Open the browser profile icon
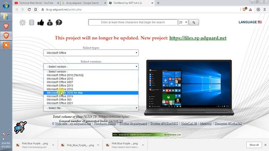Viewport: 269px width, 151px height. click(258, 10)
